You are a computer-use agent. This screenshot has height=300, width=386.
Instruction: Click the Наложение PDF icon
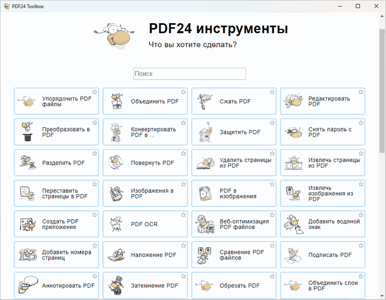click(x=116, y=255)
